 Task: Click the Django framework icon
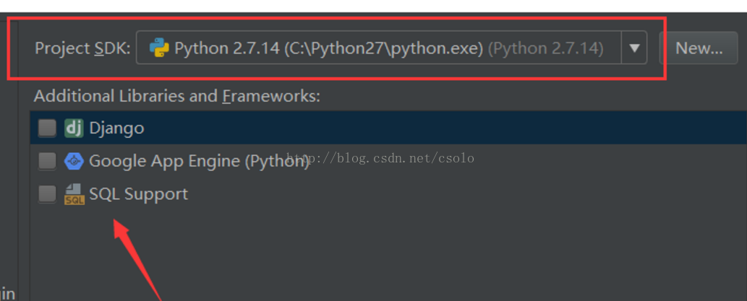74,128
